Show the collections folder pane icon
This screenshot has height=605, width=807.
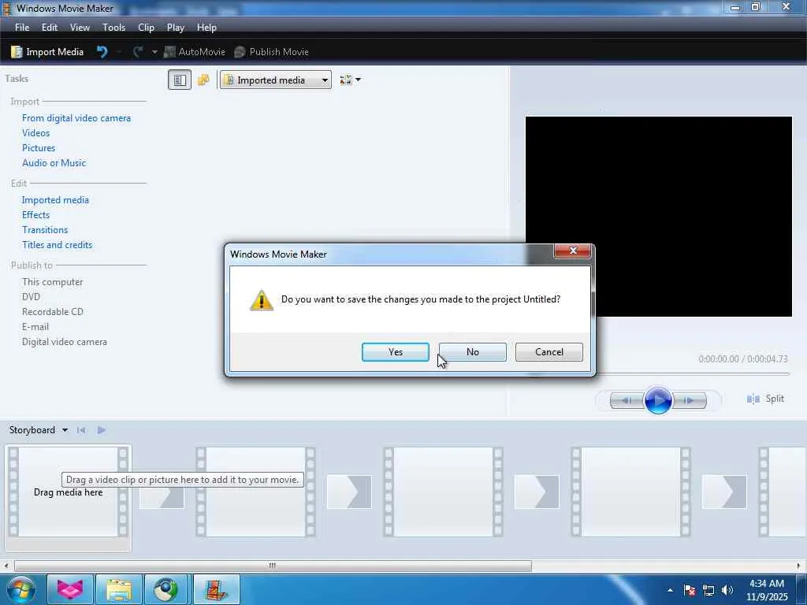click(x=204, y=80)
